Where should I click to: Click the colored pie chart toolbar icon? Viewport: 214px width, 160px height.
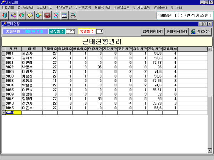[x=22, y=16]
